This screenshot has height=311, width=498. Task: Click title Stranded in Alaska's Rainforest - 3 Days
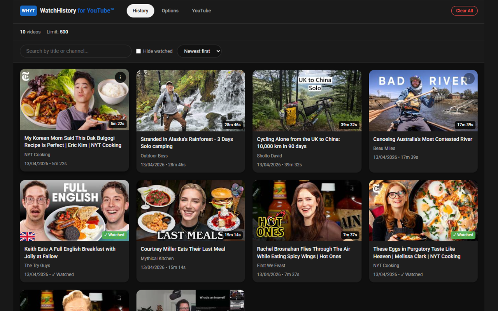pyautogui.click(x=187, y=143)
